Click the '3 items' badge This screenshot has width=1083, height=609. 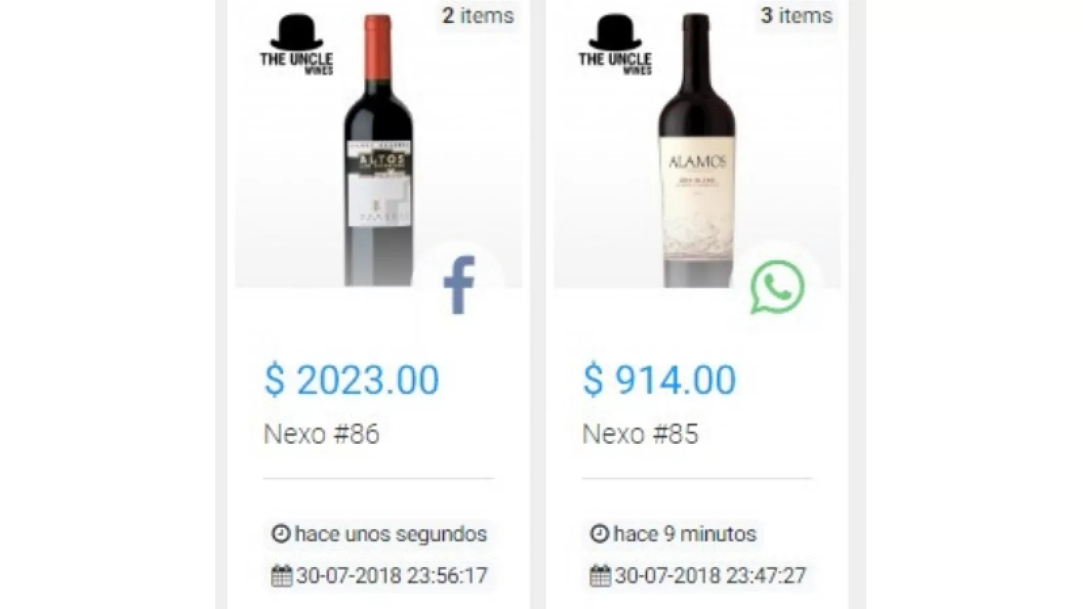(x=796, y=16)
